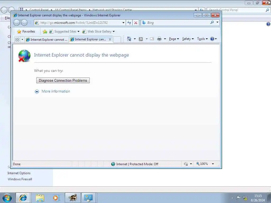
Task: Click the status bar zoom level 100%
Action: pos(202,164)
